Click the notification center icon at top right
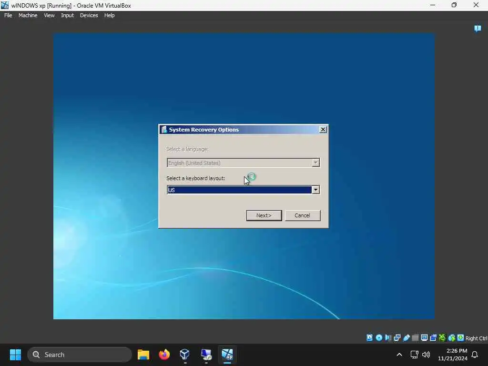 tap(478, 29)
